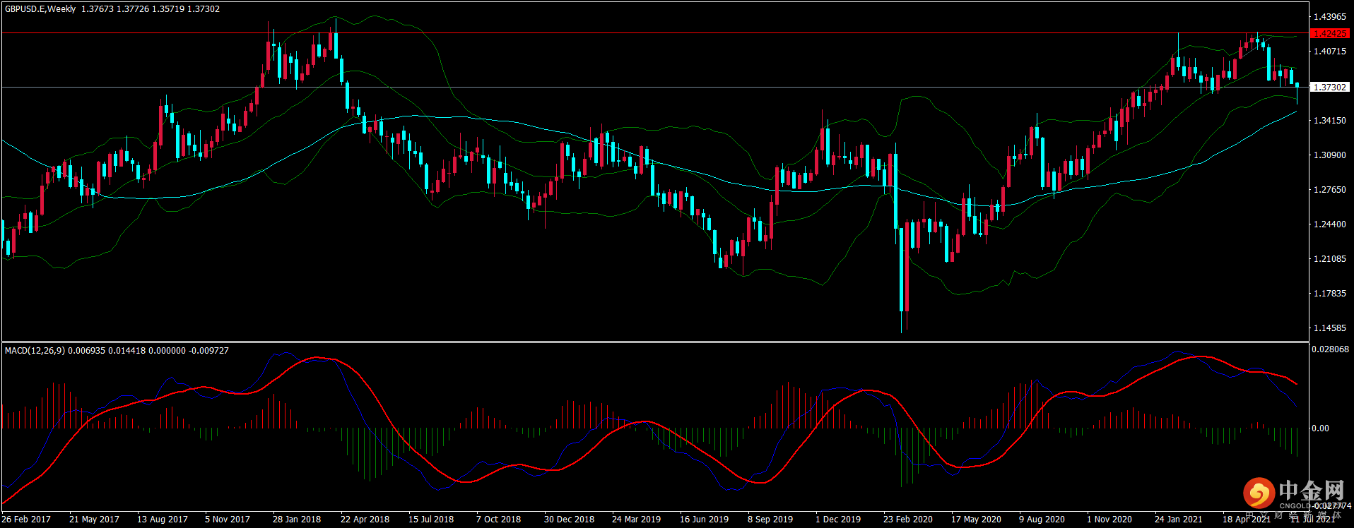Click the 23 Feb 2020 date label
Image resolution: width=1354 pixels, height=528 pixels.
pyautogui.click(x=907, y=519)
